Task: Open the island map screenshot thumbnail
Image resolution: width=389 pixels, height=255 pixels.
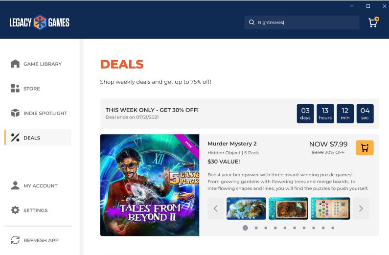Action: 246,209
